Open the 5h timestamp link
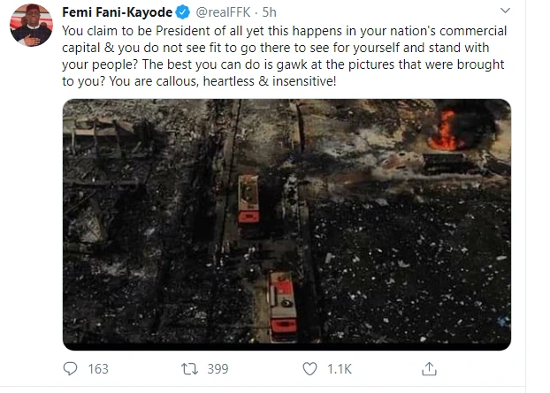The height and width of the screenshot is (393, 550). [x=270, y=12]
